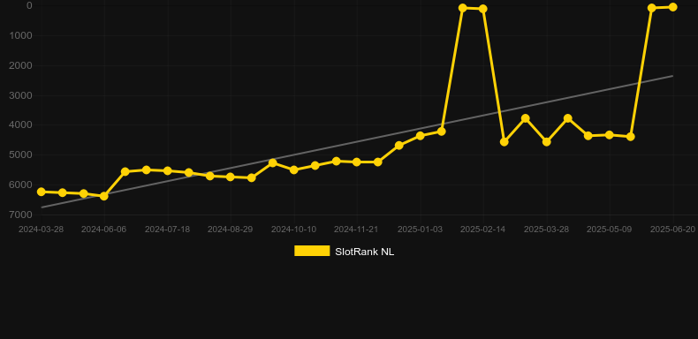The width and height of the screenshot is (698, 339).
Task: Click the x-axis label 2025-01-03
Action: [x=421, y=230]
